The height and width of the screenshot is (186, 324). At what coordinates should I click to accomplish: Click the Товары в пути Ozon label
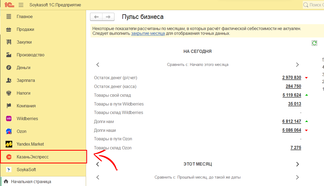point(113,139)
